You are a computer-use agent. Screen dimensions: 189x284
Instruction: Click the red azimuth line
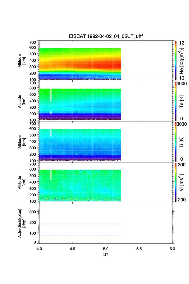tap(80, 224)
